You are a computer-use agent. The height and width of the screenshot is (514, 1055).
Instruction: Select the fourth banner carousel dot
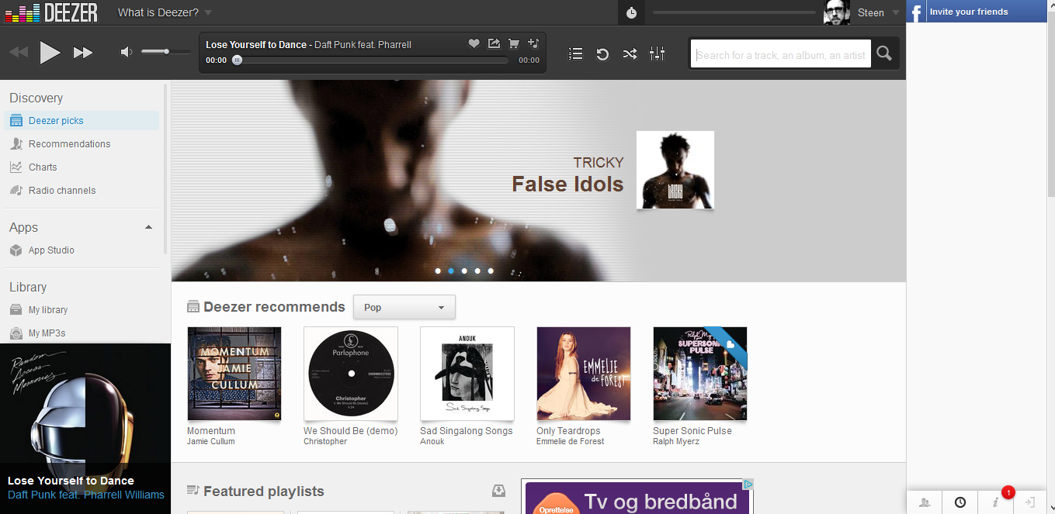click(477, 271)
